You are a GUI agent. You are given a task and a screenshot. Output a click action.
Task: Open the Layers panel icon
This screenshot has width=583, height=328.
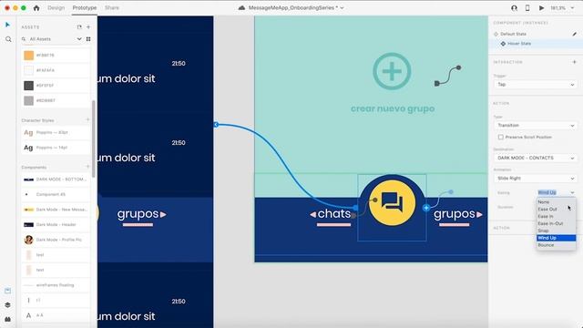pyautogui.click(x=8, y=305)
